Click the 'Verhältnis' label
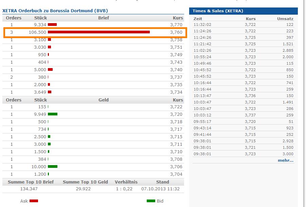 pyautogui.click(x=126, y=182)
